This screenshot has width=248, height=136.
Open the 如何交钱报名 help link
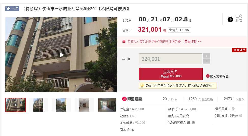click(x=219, y=76)
